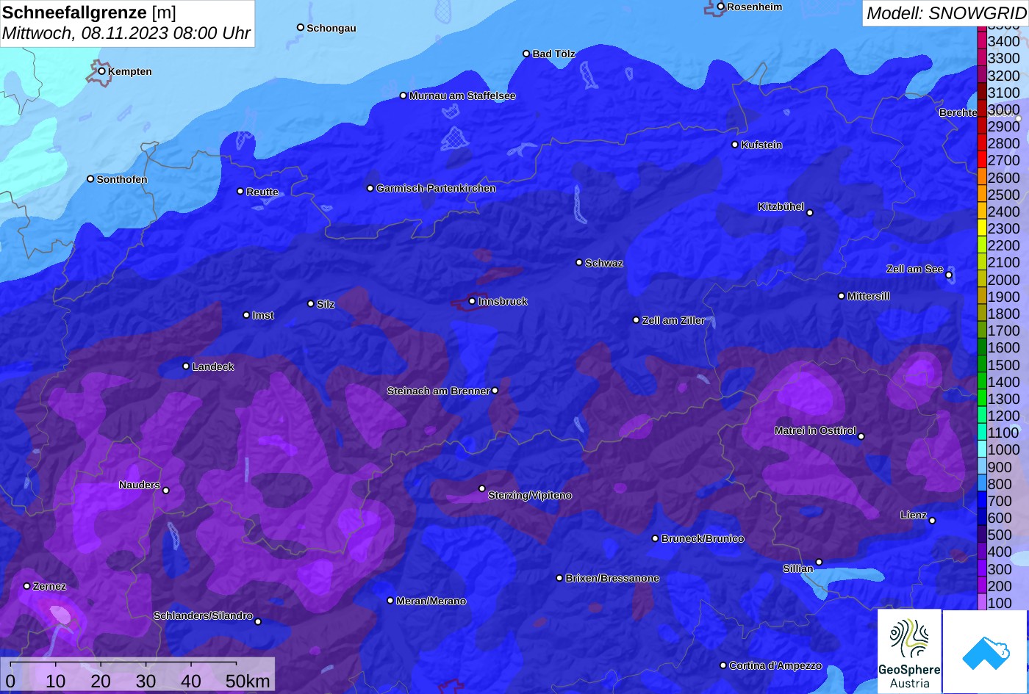The width and height of the screenshot is (1029, 694).
Task: Click the Lienz location marker
Action: pos(932,521)
